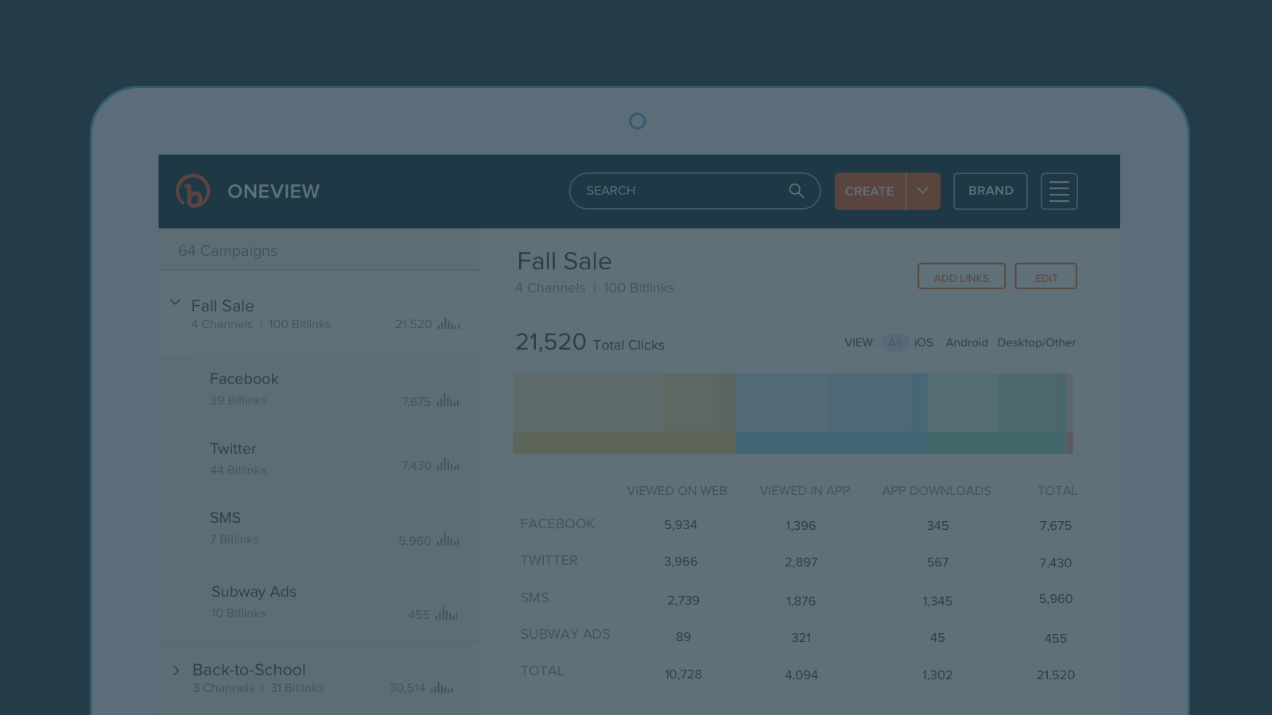The width and height of the screenshot is (1272, 715).
Task: Select the iOS view filter
Action: 924,342
